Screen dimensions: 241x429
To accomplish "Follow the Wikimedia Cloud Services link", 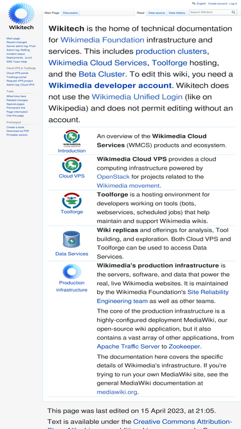I will pos(98,62).
